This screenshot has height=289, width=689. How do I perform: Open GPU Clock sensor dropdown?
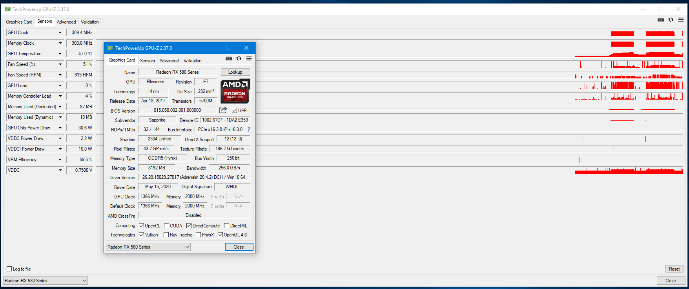click(x=60, y=33)
